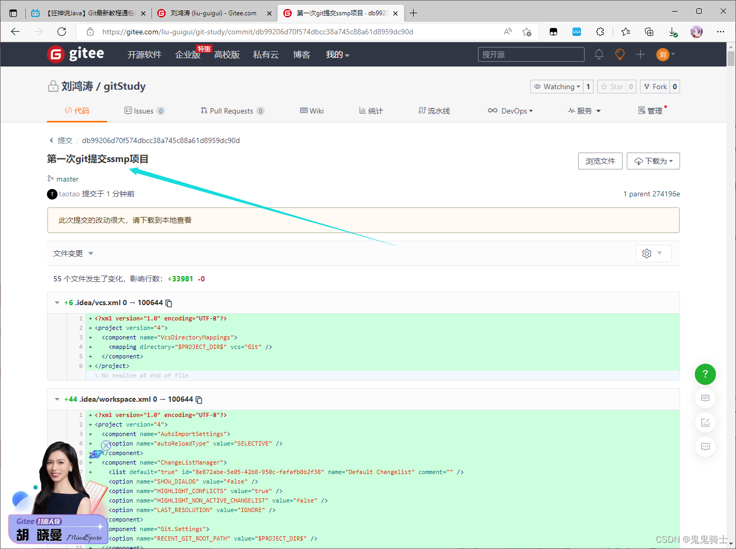Screen dimensions: 736x549
Task: Switch to the 狂神说Java Git browser tab
Action: click(89, 13)
